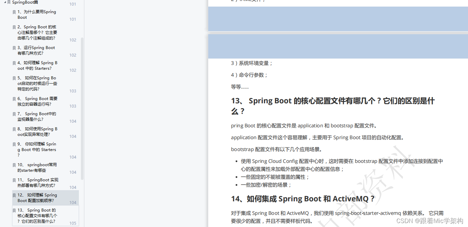468x227 pixels.
Task: Jump to 11、SpringBoot 实现热部署有哪几种方式
Action: point(38,183)
